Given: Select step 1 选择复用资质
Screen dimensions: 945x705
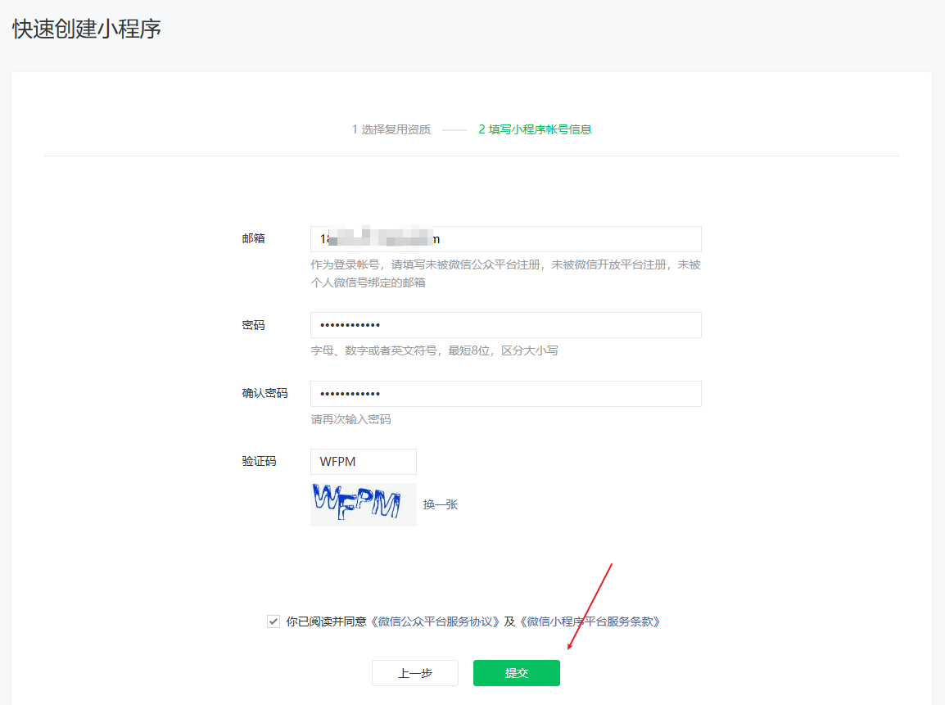Looking at the screenshot, I should [x=391, y=129].
